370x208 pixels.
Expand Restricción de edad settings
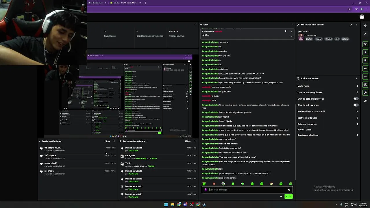357,118
